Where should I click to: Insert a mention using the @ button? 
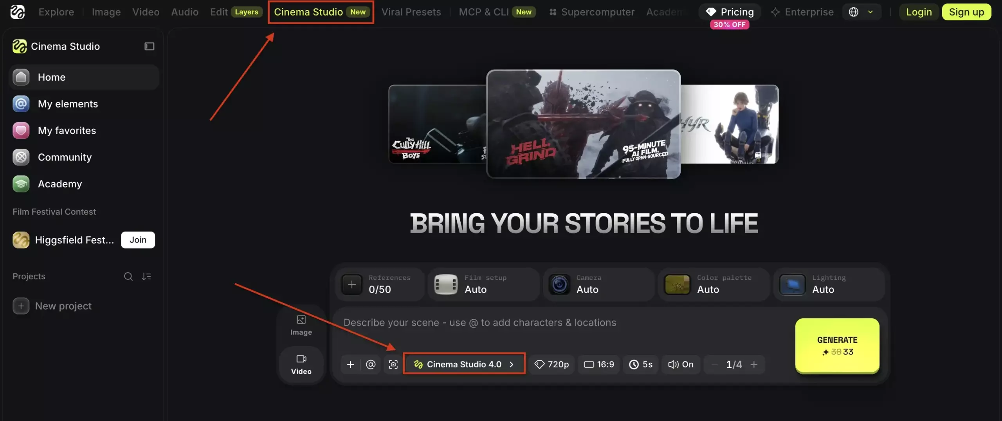371,365
